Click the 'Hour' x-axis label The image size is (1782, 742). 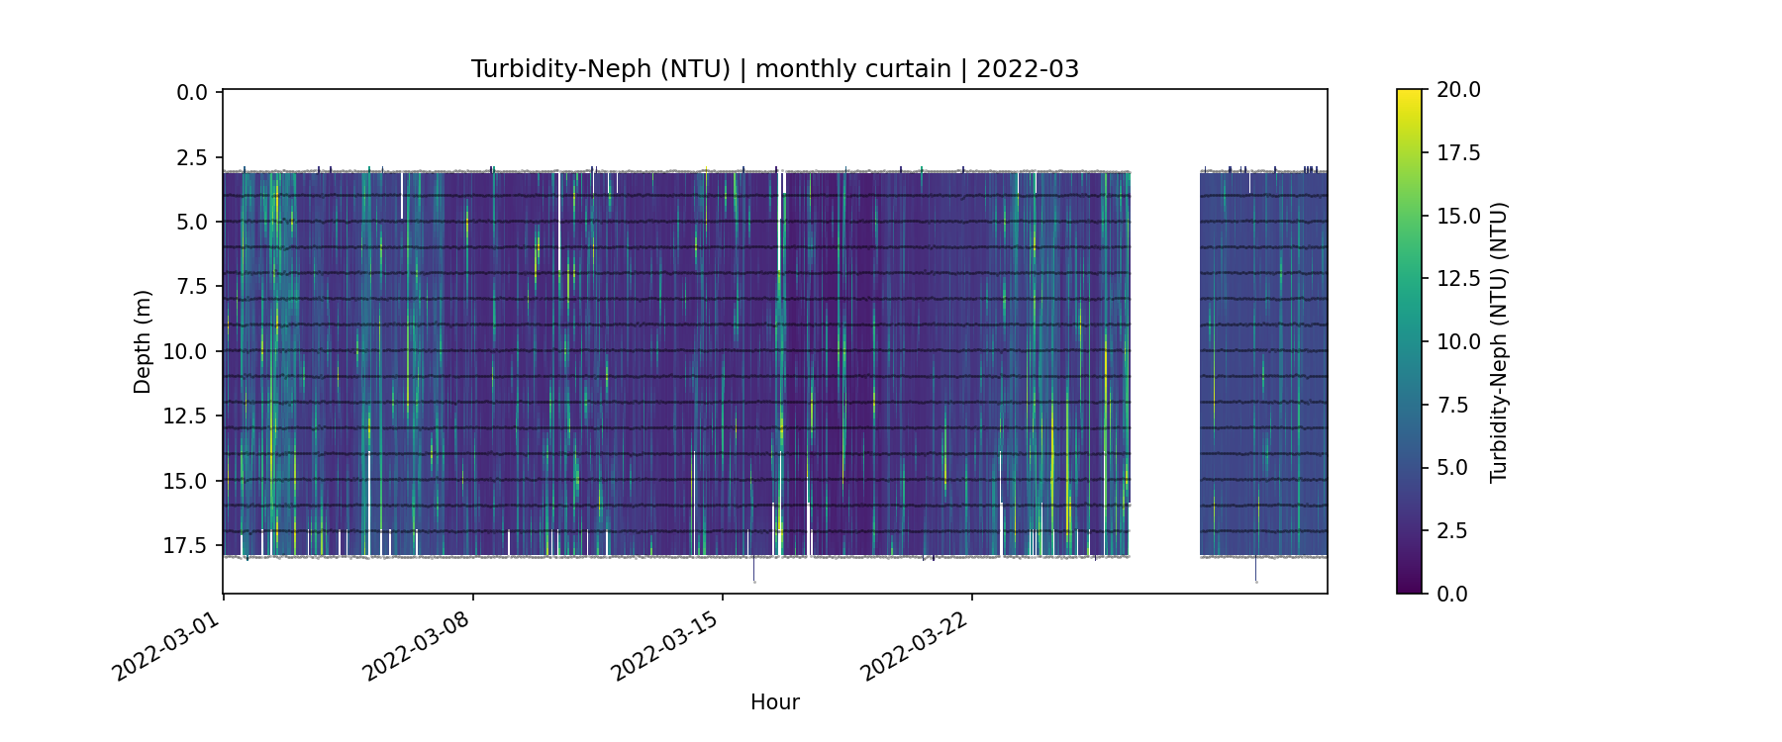pos(774,702)
